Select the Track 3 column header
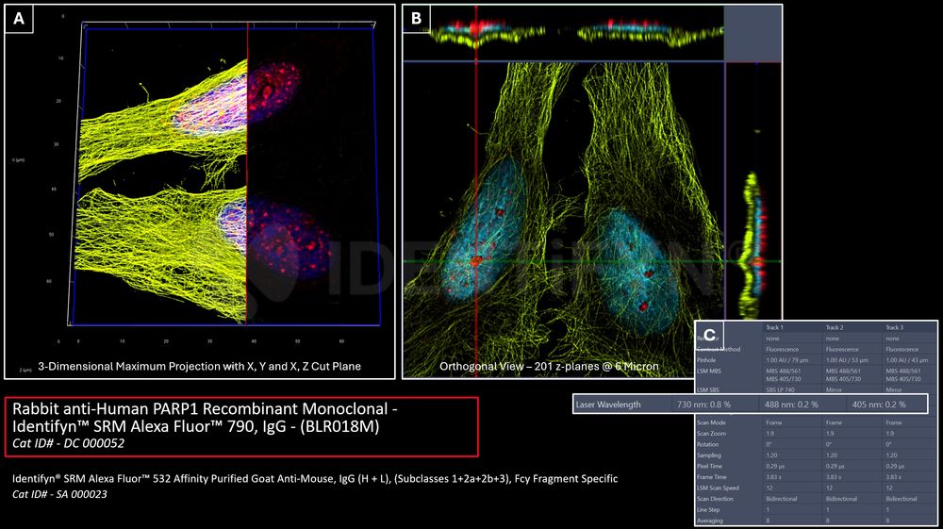 896,327
